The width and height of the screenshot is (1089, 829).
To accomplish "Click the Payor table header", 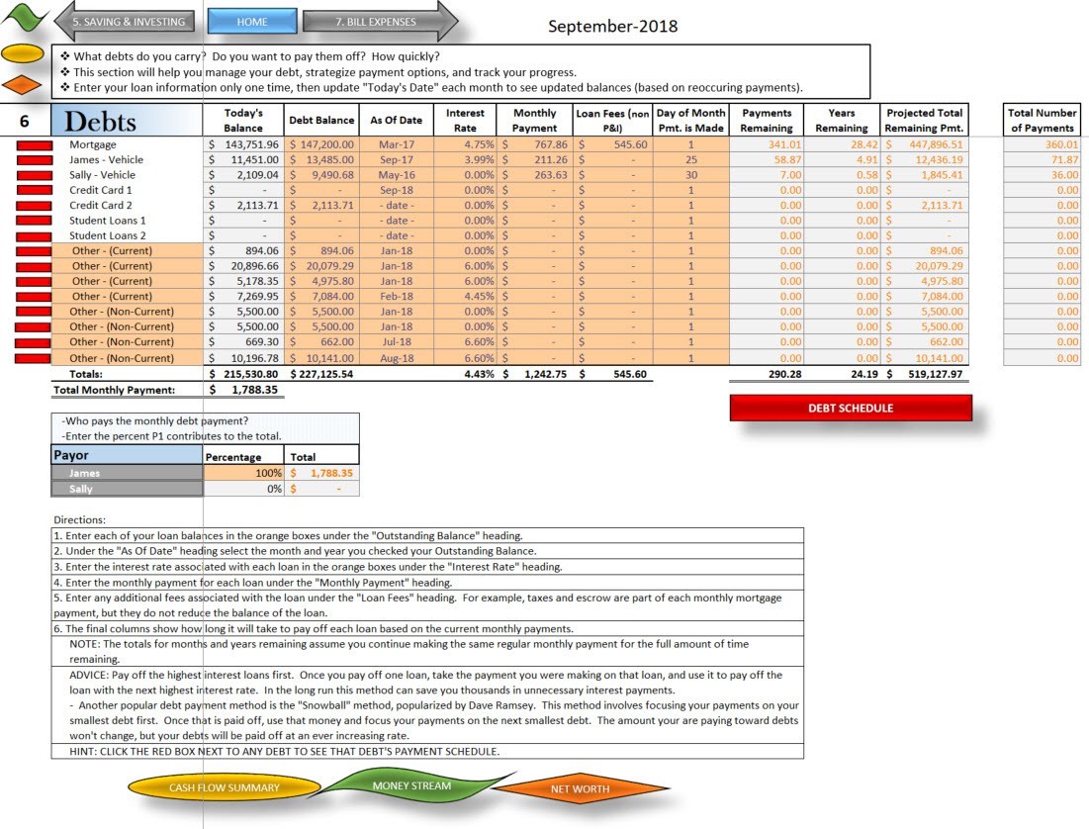I will pyautogui.click(x=127, y=455).
